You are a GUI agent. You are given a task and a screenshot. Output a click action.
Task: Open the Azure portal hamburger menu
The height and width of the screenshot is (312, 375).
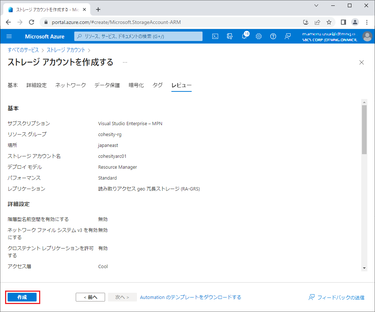tap(9, 36)
